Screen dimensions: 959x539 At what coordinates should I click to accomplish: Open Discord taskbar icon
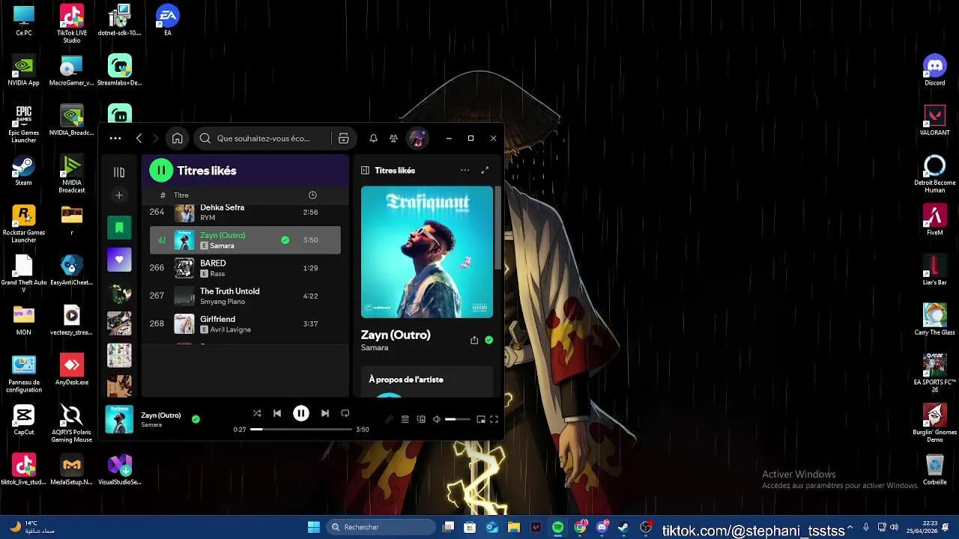point(602,527)
